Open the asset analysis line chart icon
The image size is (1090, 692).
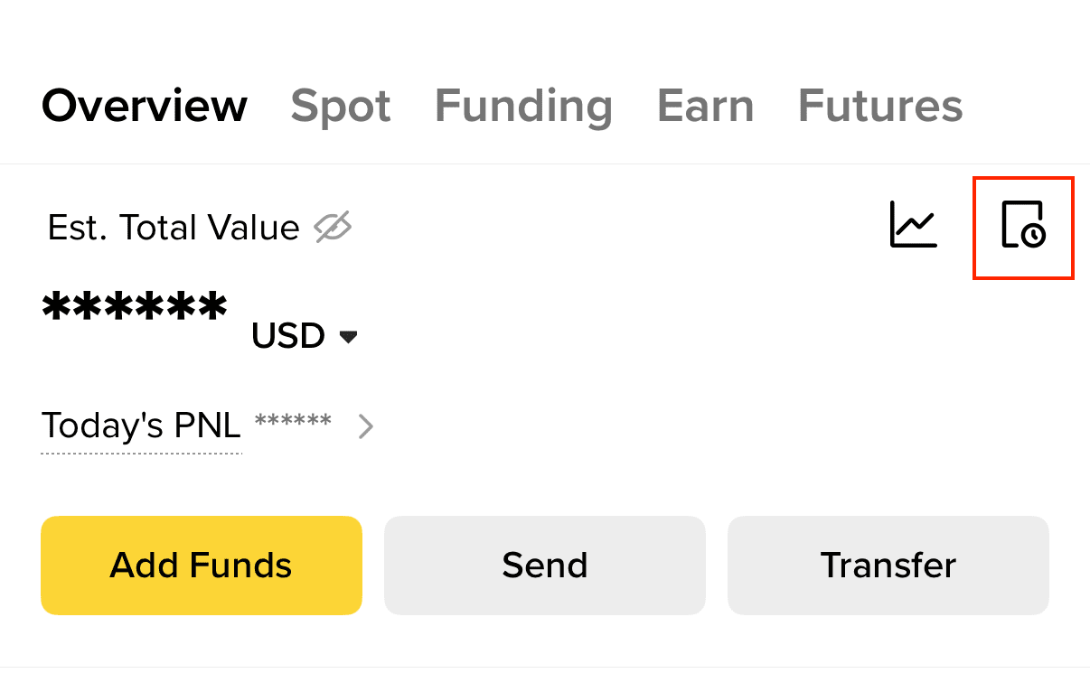click(x=913, y=226)
